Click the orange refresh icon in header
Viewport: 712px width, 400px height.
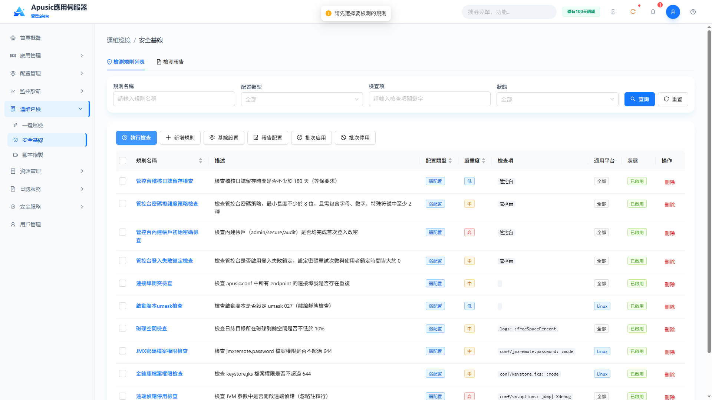click(x=633, y=12)
